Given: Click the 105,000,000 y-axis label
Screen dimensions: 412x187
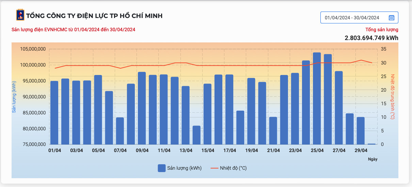Looking at the screenshot, I should 33,49.
